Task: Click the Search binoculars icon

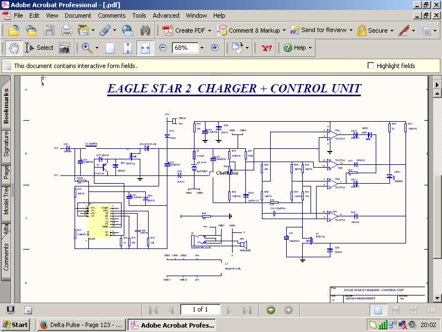Action: pos(145,30)
